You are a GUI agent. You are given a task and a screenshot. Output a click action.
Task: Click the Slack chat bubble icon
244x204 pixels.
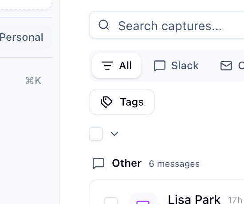coord(160,66)
